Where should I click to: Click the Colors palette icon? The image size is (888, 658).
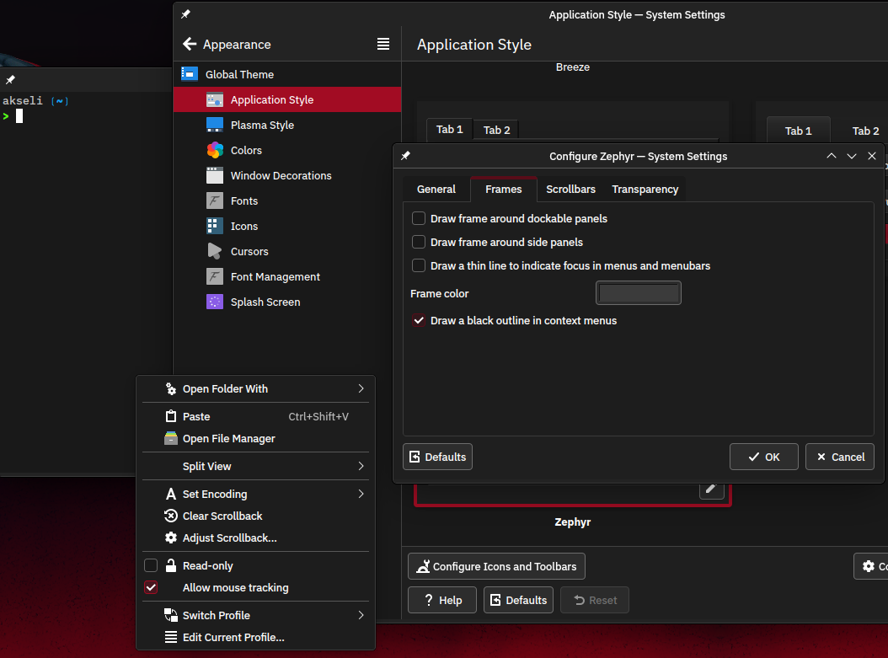[x=215, y=150]
